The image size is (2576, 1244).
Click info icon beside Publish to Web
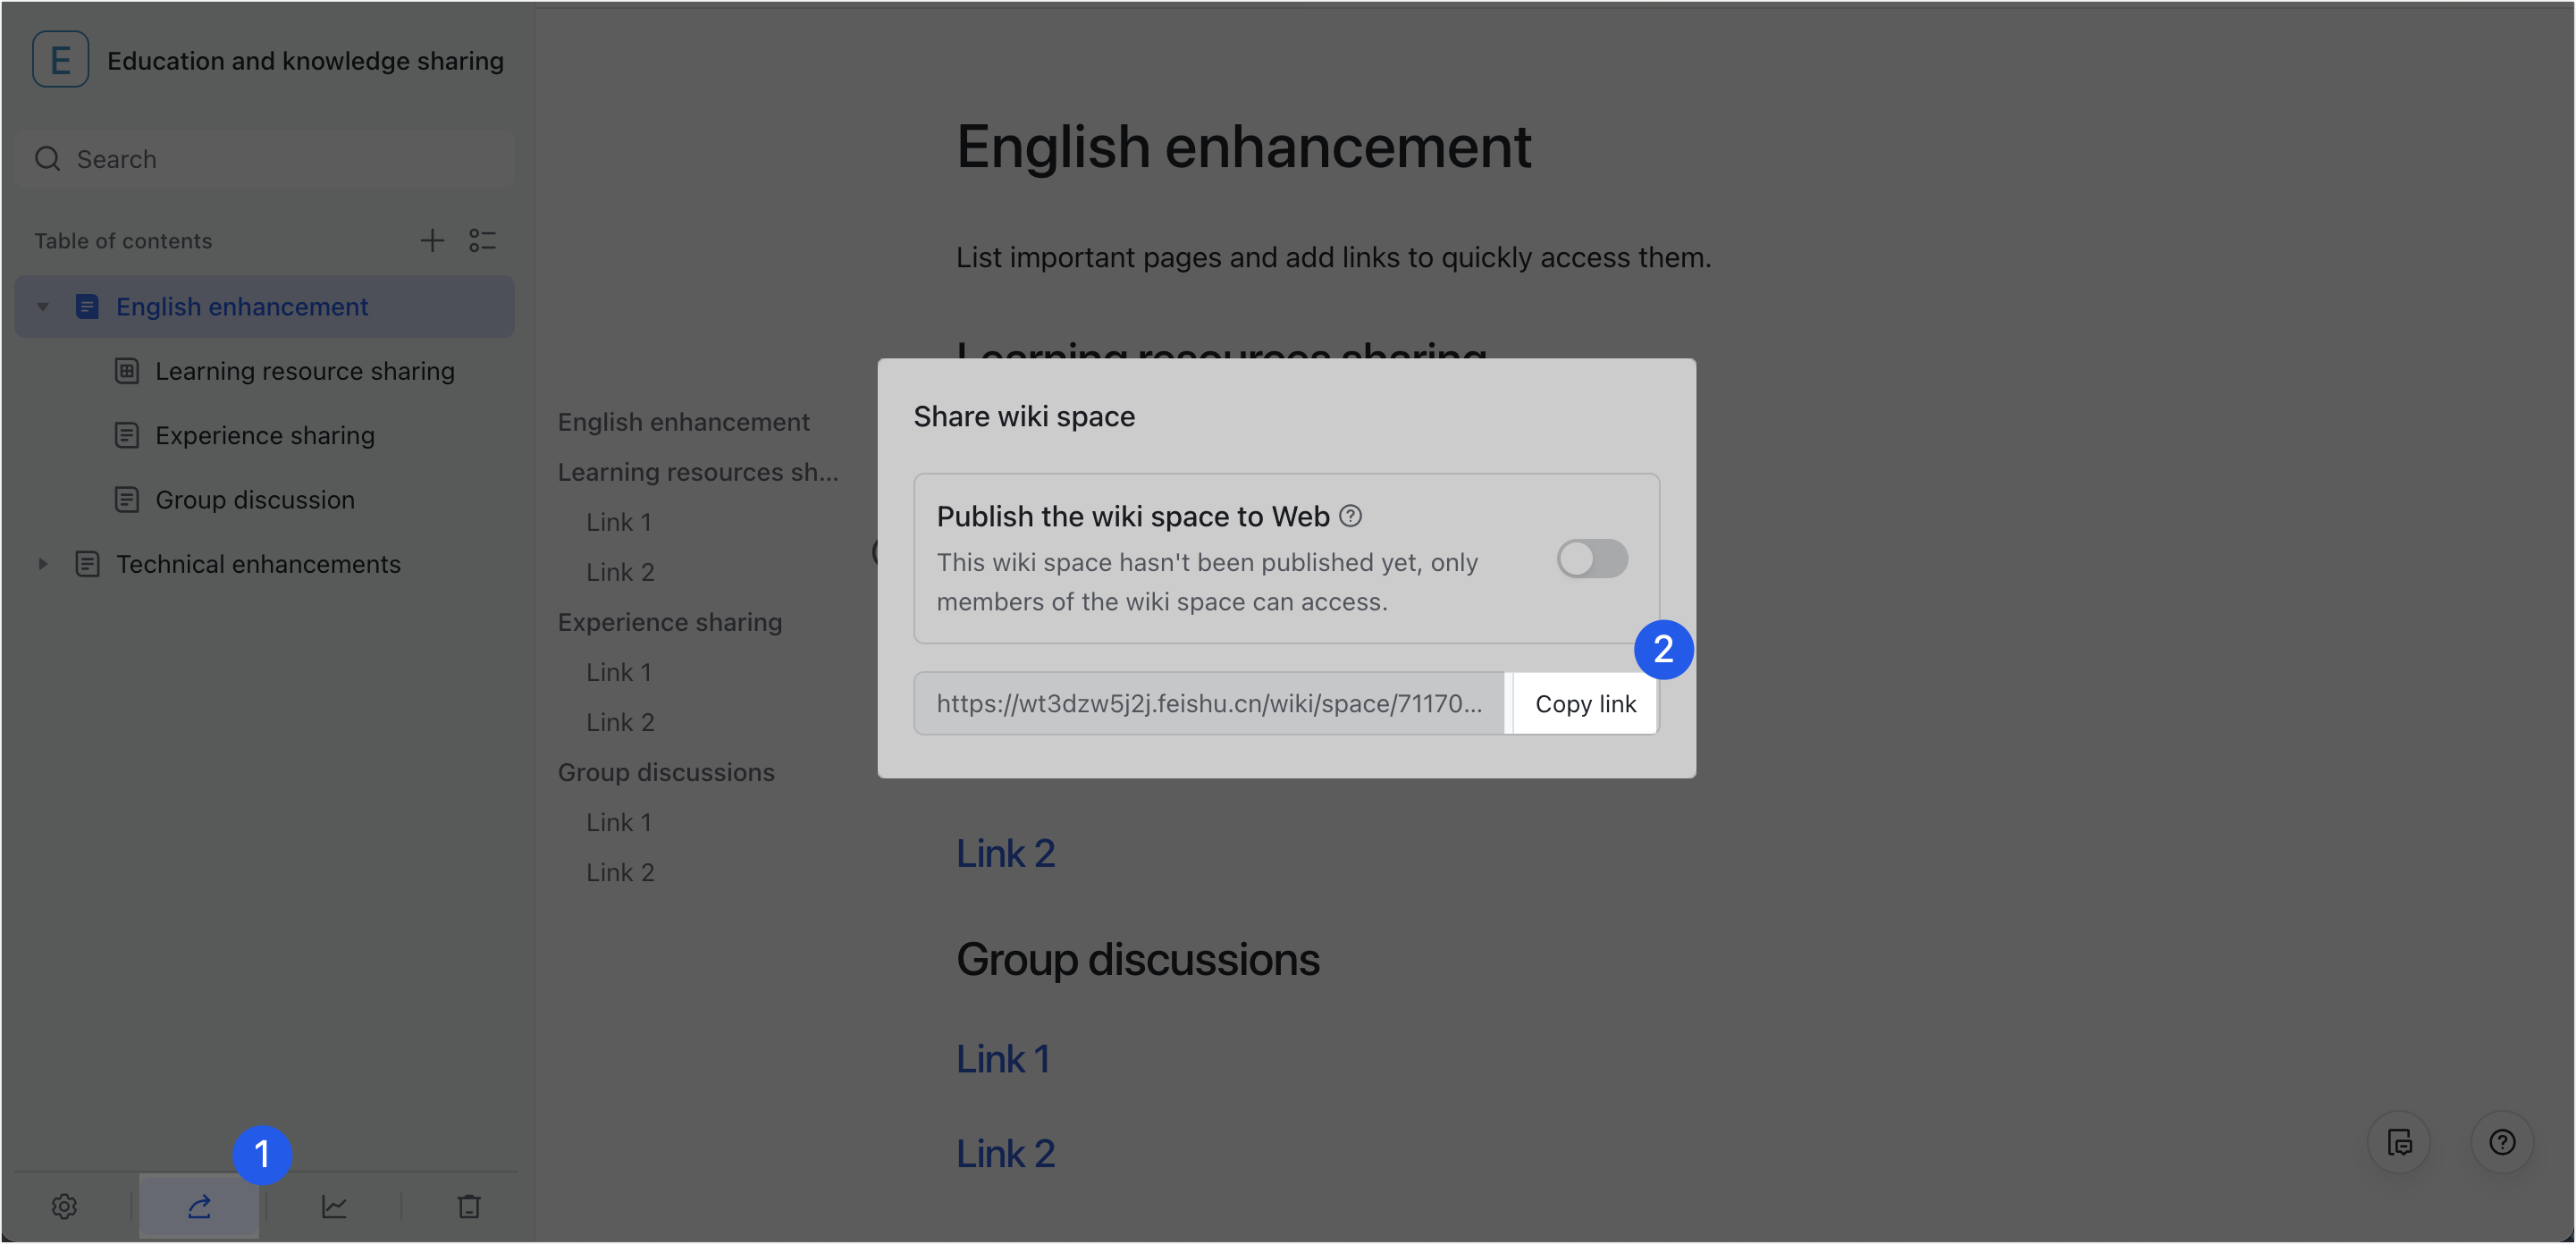point(1350,516)
